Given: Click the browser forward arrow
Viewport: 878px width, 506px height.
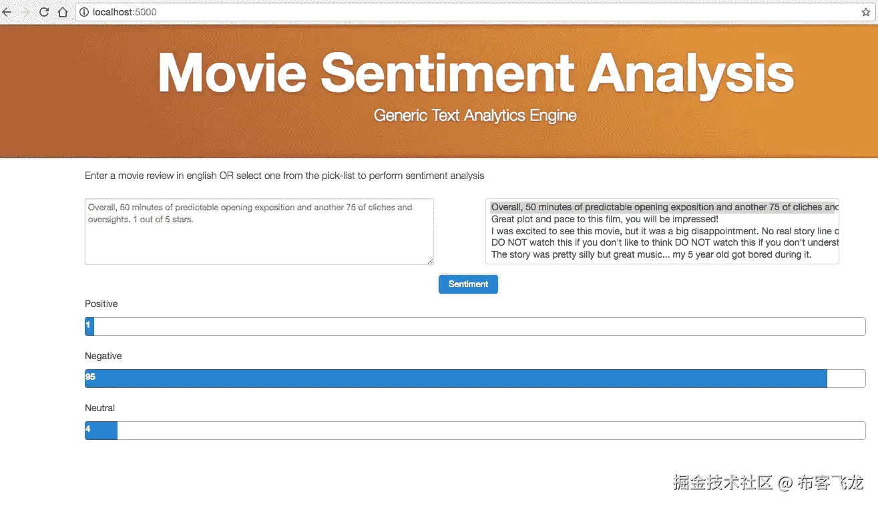Looking at the screenshot, I should point(25,12).
